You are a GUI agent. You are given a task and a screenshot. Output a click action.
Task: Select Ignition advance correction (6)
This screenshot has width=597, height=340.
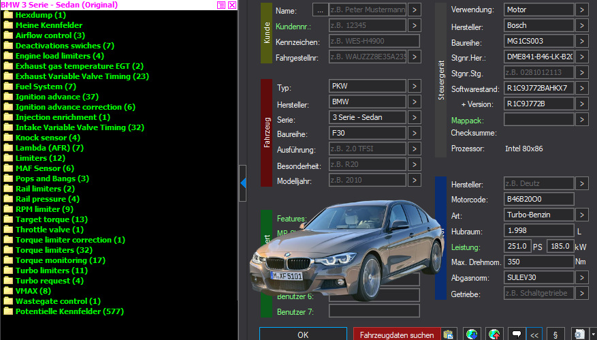tap(69, 107)
